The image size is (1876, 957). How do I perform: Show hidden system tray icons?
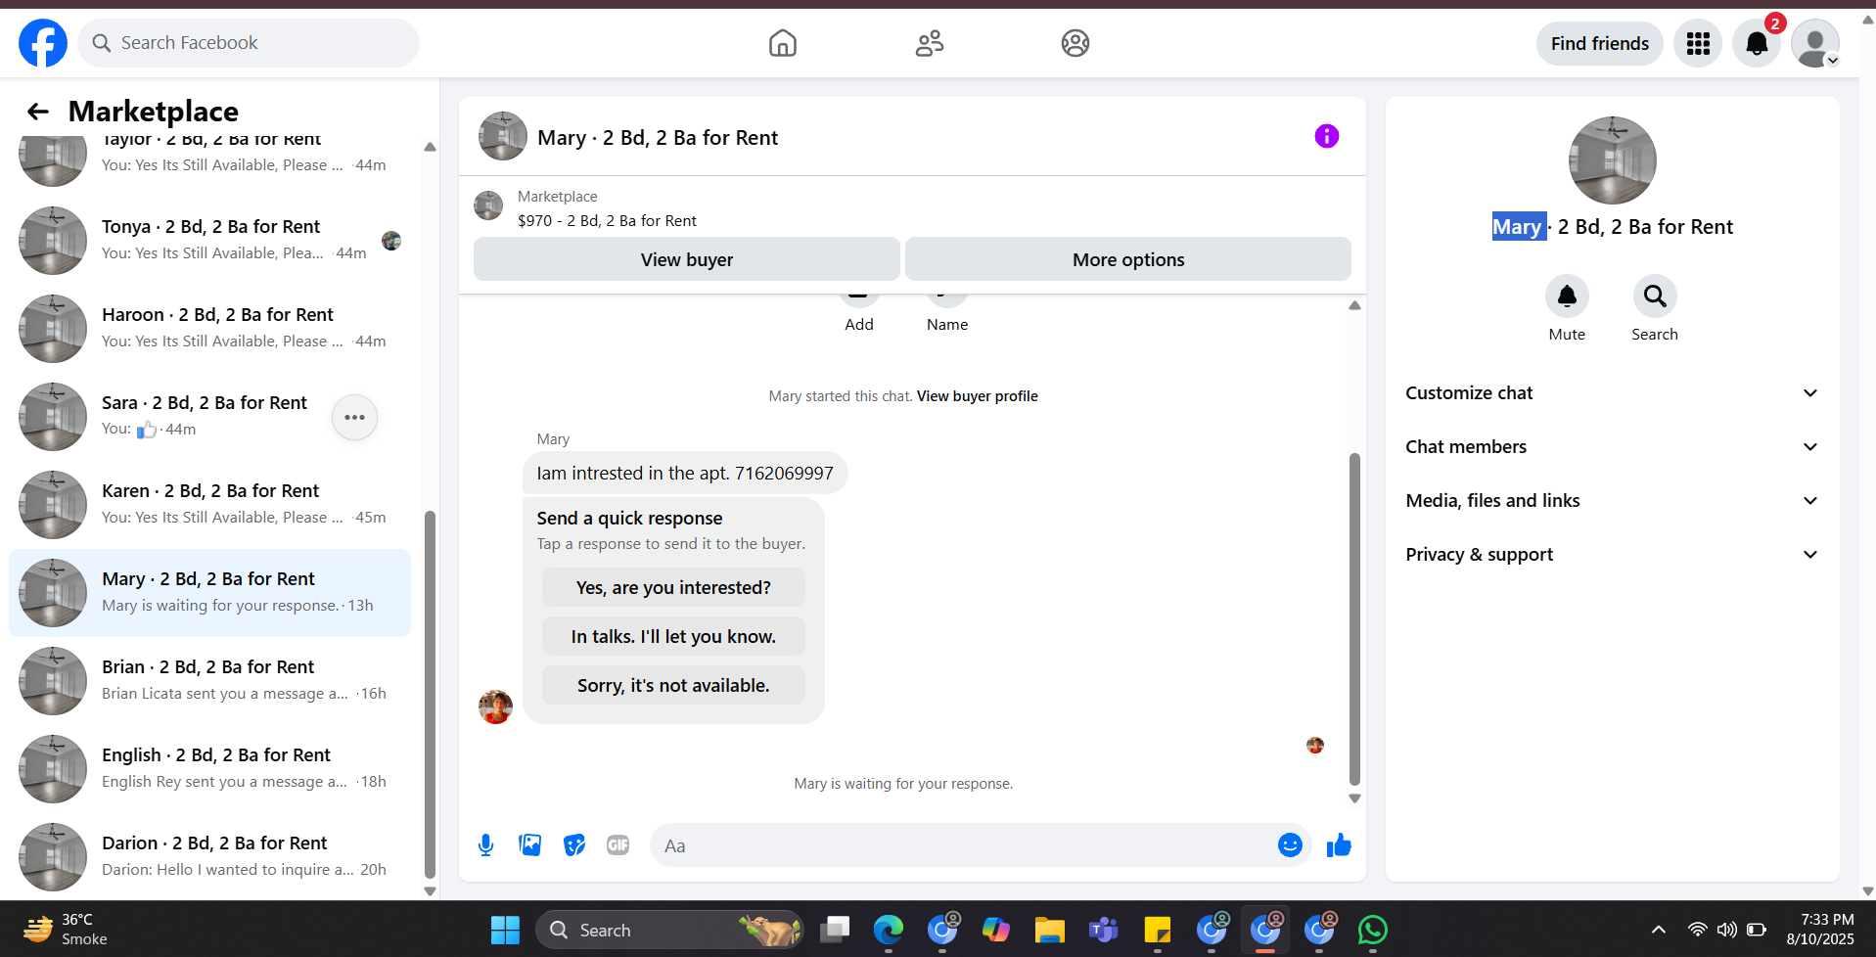(x=1658, y=930)
